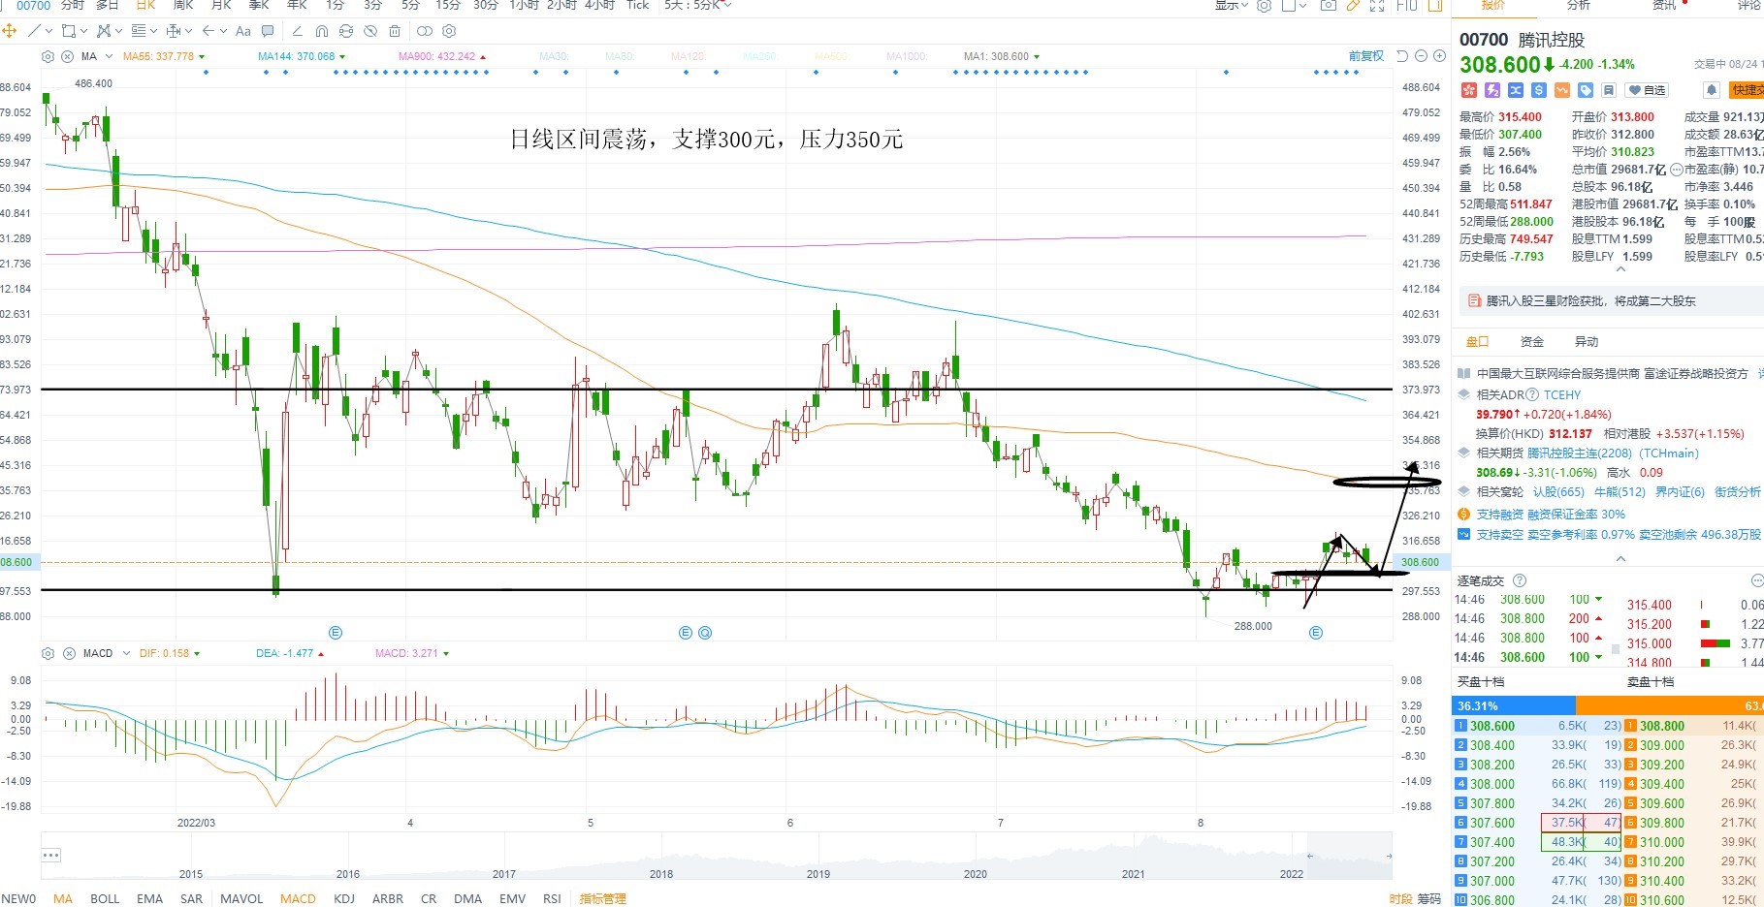
Task: Select the pattern wave drawing tool
Action: 104,31
